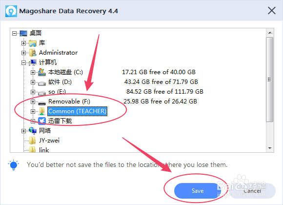The image size is (283, 205).
Task: Expand the 软件 (D:) drive node
Action: tap(33, 82)
